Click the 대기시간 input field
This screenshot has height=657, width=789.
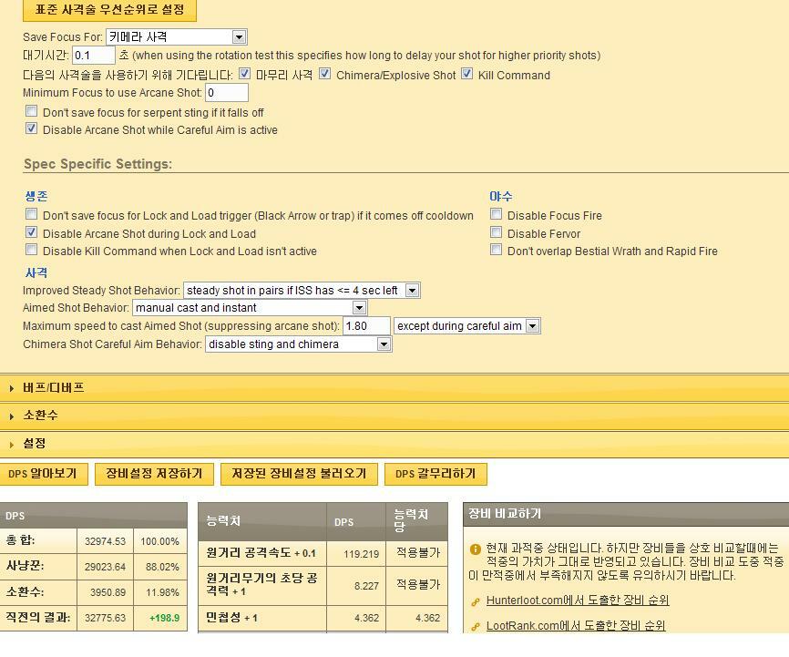coord(93,56)
